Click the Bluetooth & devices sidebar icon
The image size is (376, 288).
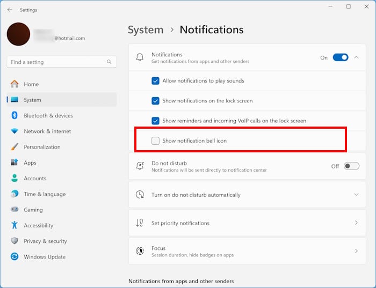point(14,115)
